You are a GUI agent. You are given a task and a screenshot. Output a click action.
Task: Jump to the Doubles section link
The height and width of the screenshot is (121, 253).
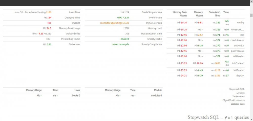240,93
